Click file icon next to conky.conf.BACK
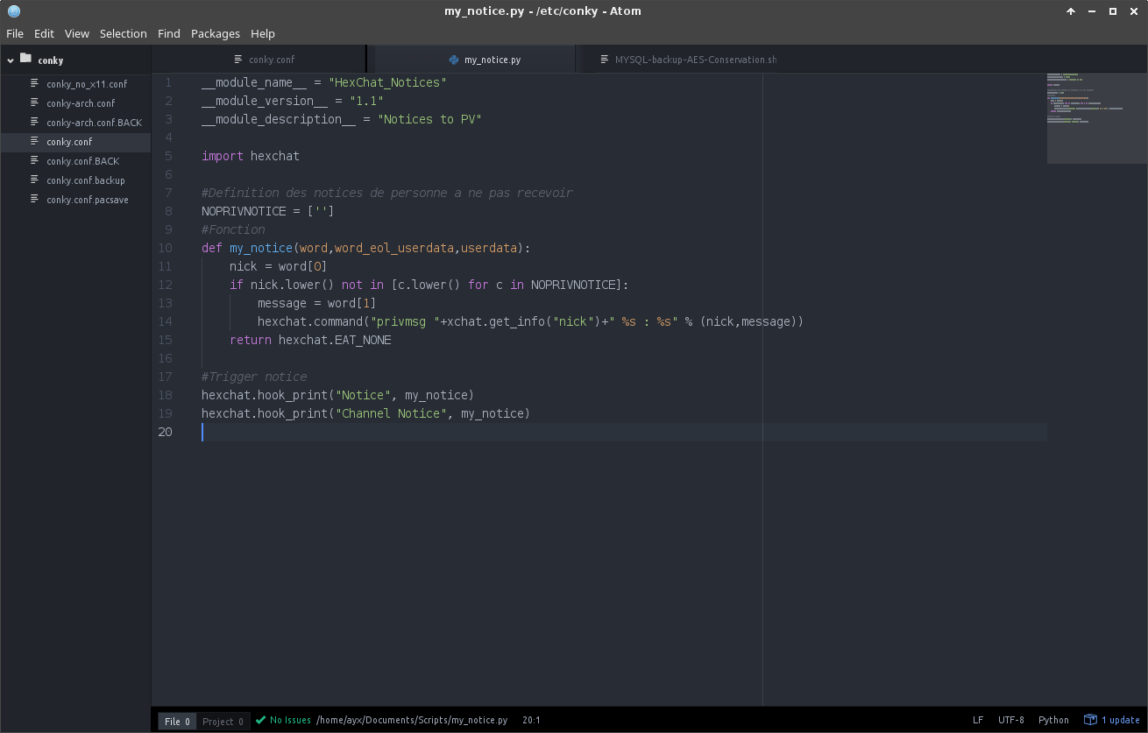This screenshot has height=733, width=1148. (x=35, y=160)
